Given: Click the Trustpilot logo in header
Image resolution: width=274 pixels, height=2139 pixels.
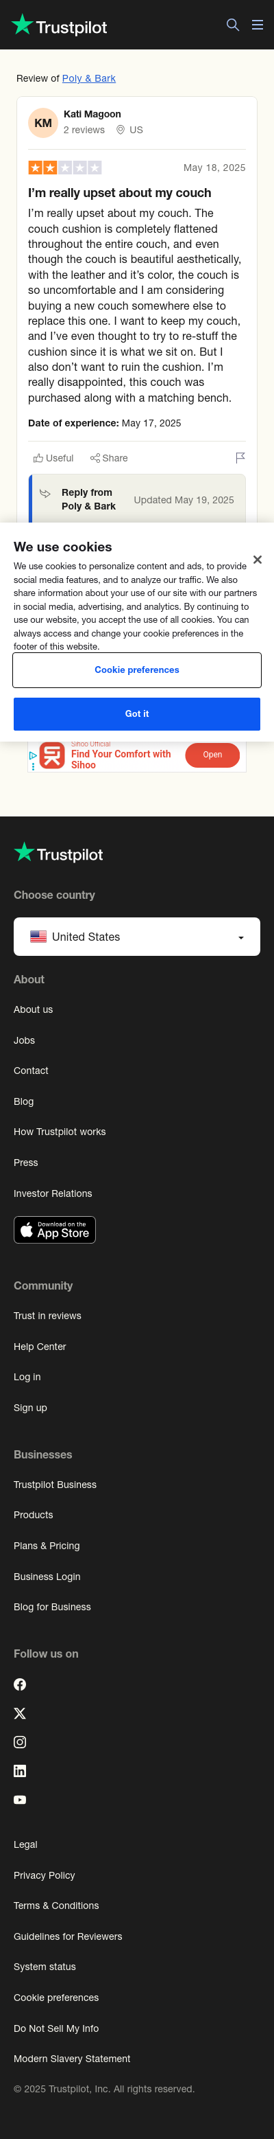Looking at the screenshot, I should coord(59,25).
